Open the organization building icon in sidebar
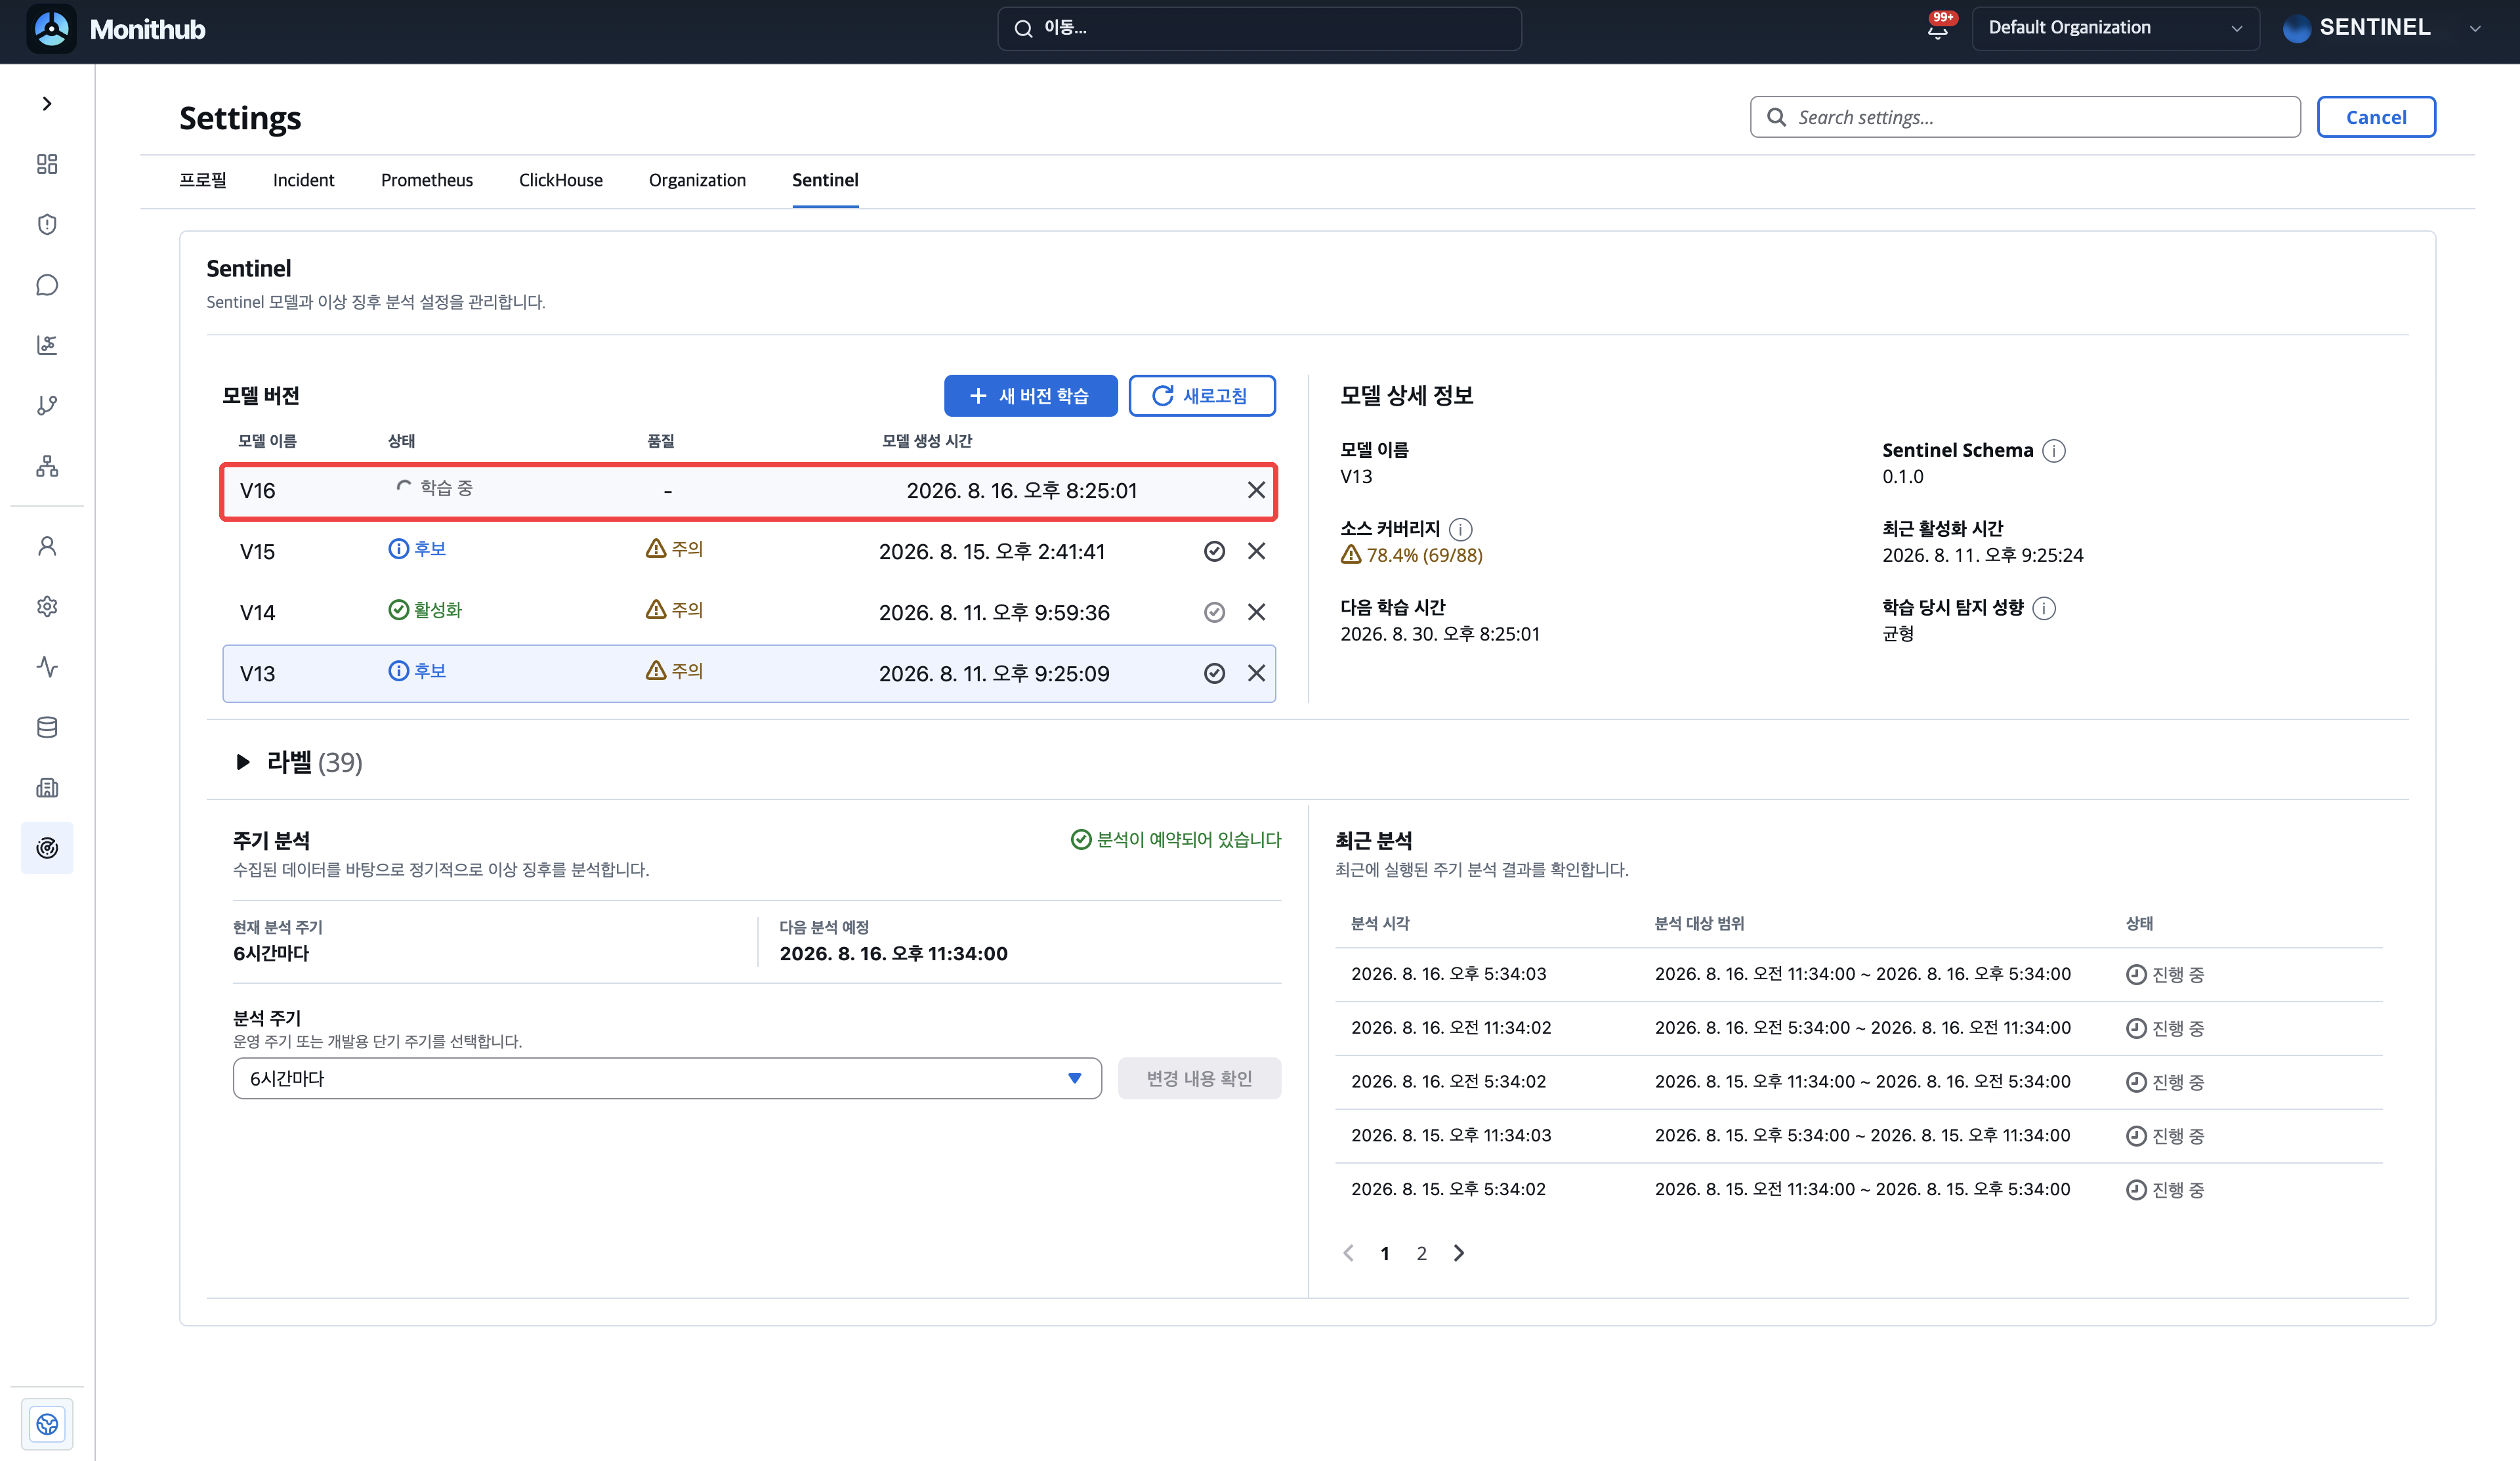Viewport: 2520px width, 1461px height. tap(47, 788)
